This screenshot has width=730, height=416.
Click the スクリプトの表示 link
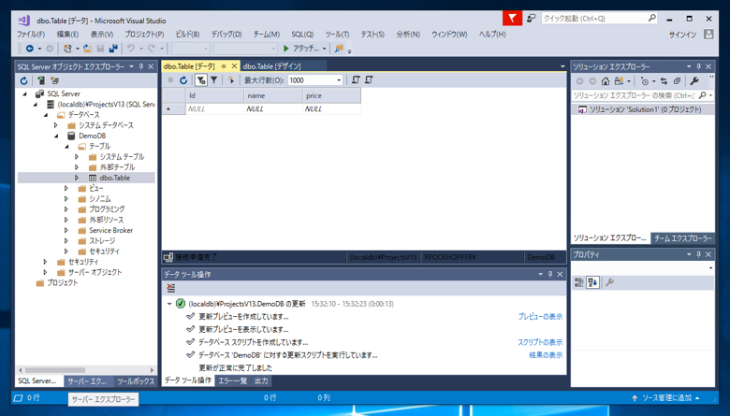pos(540,342)
